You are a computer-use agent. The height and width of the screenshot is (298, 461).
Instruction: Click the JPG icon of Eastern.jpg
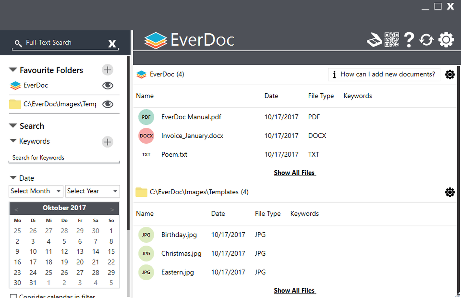click(x=146, y=272)
